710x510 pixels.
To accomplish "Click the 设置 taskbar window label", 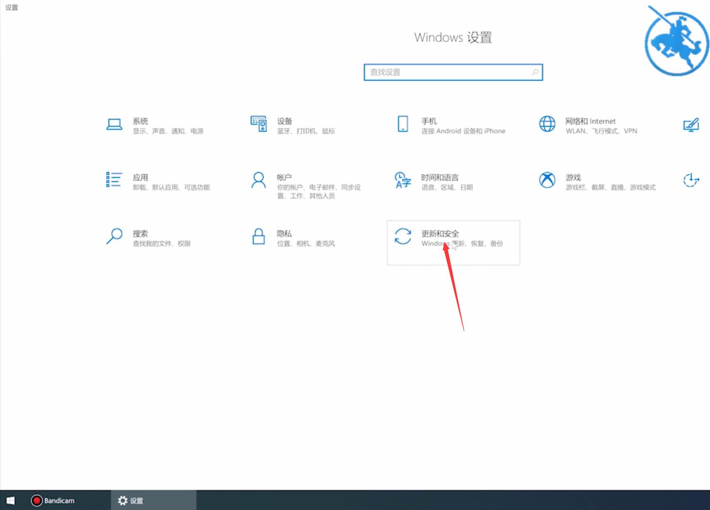I will click(137, 501).
